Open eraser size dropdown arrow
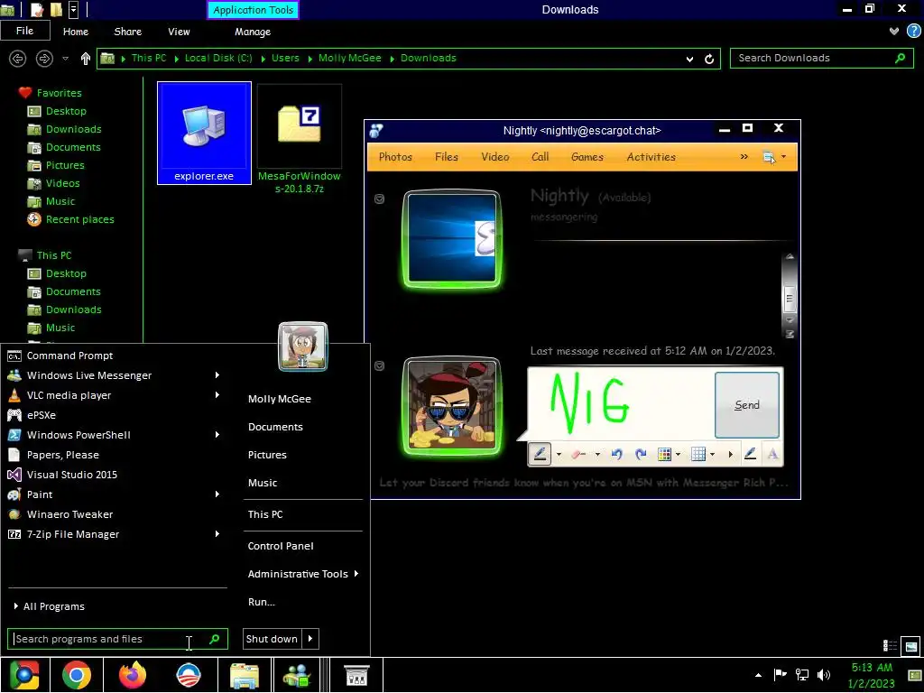The image size is (924, 693). point(597,455)
